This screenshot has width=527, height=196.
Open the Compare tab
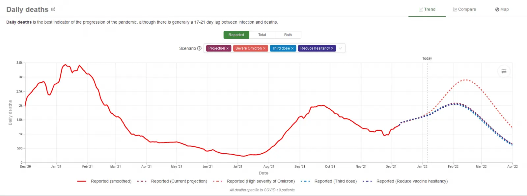click(x=464, y=10)
